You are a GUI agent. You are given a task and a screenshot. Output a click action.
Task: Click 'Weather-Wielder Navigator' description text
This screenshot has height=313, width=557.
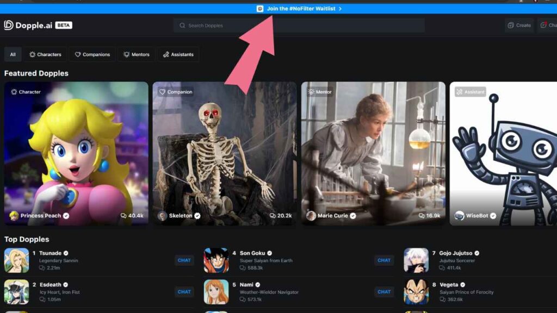(269, 292)
